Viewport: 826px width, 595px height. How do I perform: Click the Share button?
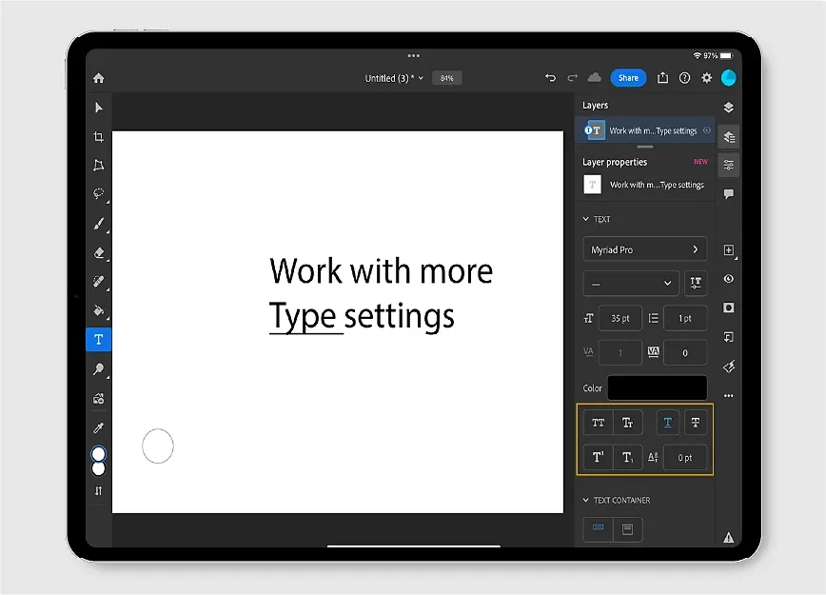628,78
